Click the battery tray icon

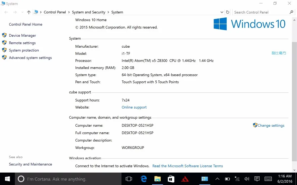(227, 179)
